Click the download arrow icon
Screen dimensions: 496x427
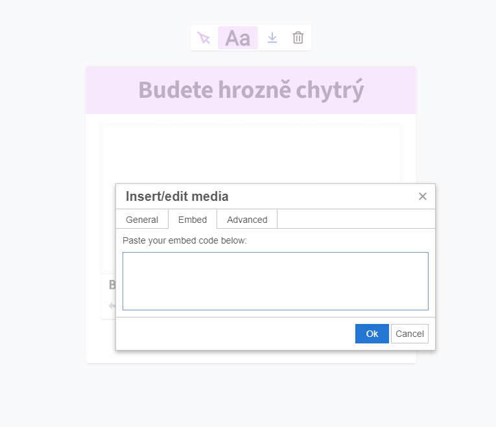pyautogui.click(x=272, y=38)
